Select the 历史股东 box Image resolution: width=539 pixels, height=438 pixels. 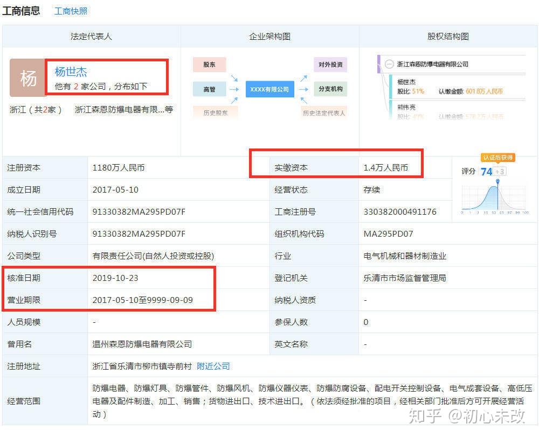tap(215, 113)
